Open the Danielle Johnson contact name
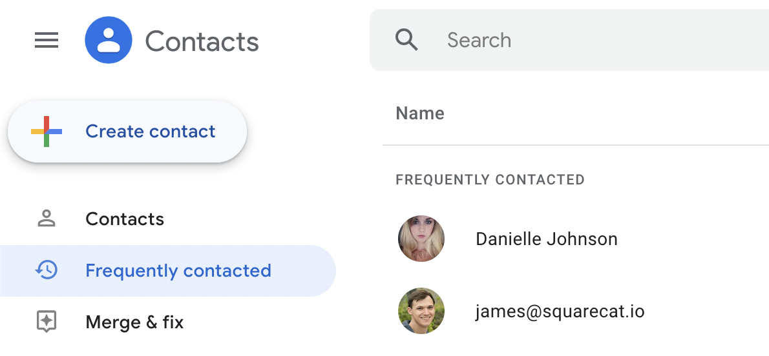The width and height of the screenshot is (769, 356). (547, 239)
